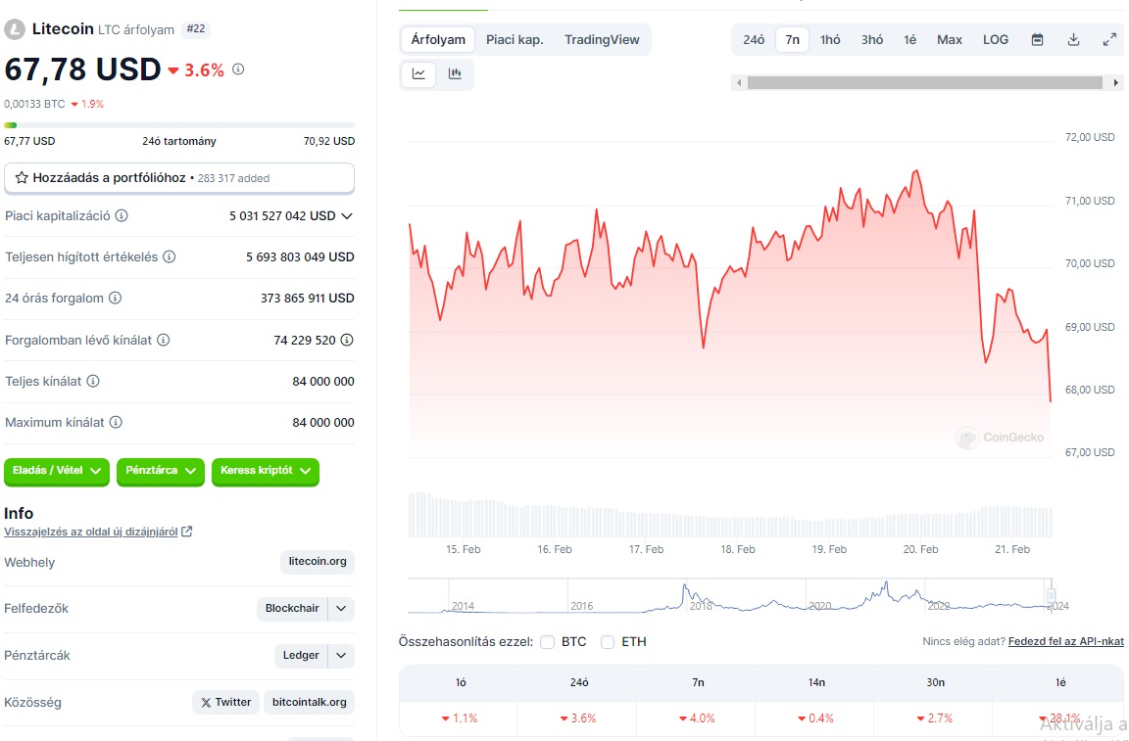Click the Litecoin coin logo icon
Image resolution: width=1129 pixels, height=741 pixels.
(15, 29)
